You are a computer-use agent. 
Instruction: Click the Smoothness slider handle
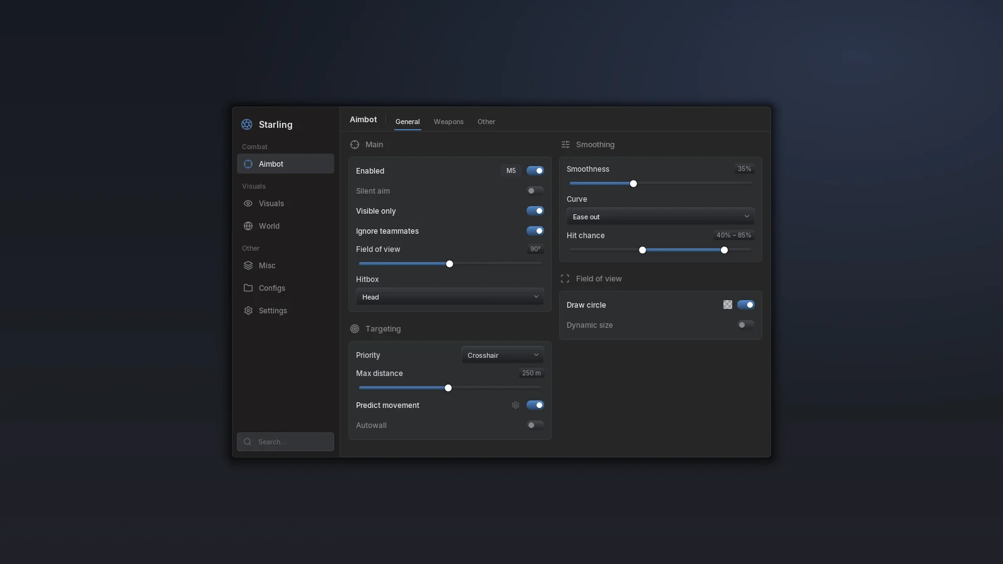pyautogui.click(x=633, y=184)
